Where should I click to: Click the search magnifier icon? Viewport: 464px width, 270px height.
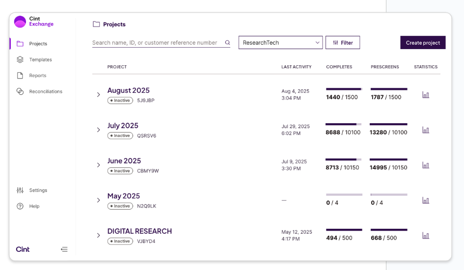tap(227, 43)
